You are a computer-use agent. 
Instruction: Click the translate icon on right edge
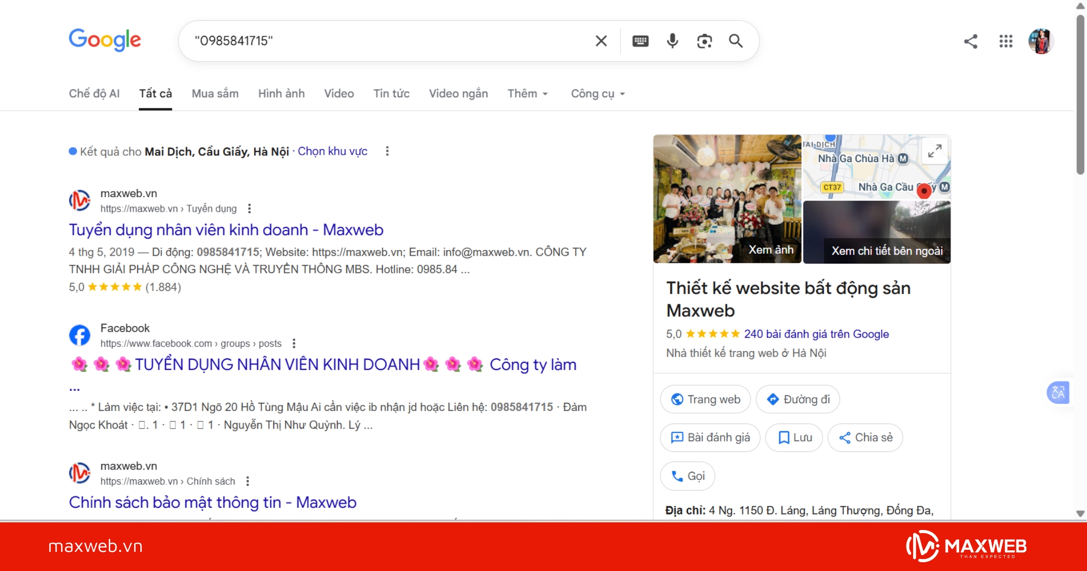pos(1059,392)
